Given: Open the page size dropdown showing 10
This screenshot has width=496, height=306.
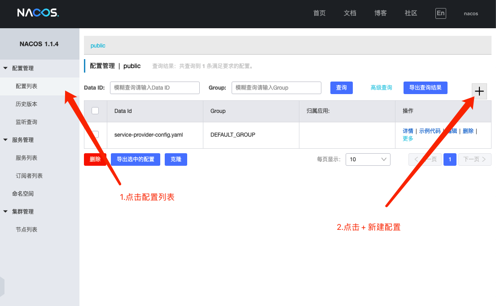Looking at the screenshot, I should coord(368,159).
